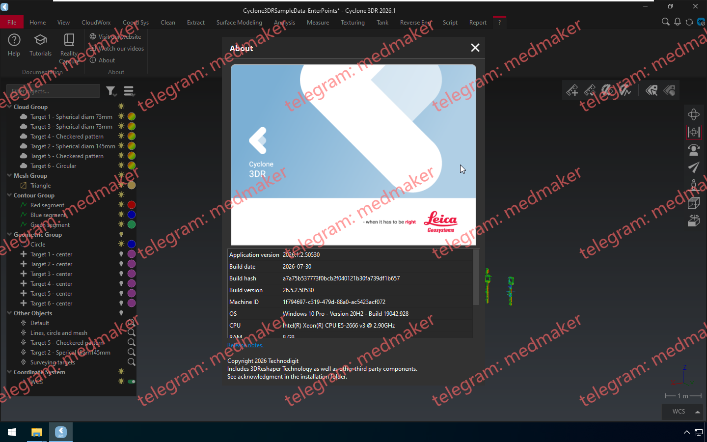Toggle visibility bulb for Geometric Group
707x442 pixels.
coord(121,234)
